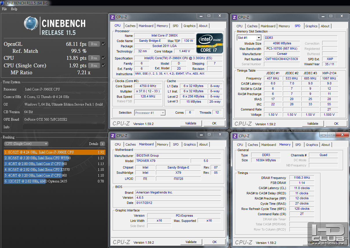350x248 pixels.
Task: Uncheck the CPU test checkbox
Action: tap(103, 58)
